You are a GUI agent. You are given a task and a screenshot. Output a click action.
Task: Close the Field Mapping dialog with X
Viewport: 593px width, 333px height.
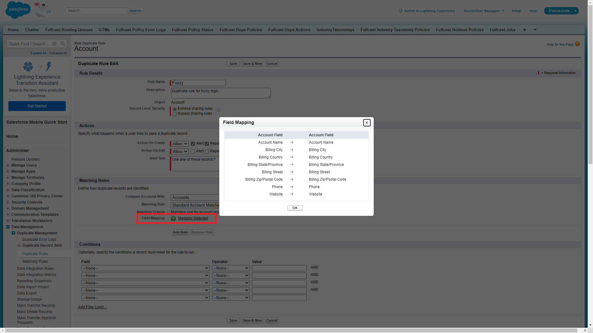point(367,123)
